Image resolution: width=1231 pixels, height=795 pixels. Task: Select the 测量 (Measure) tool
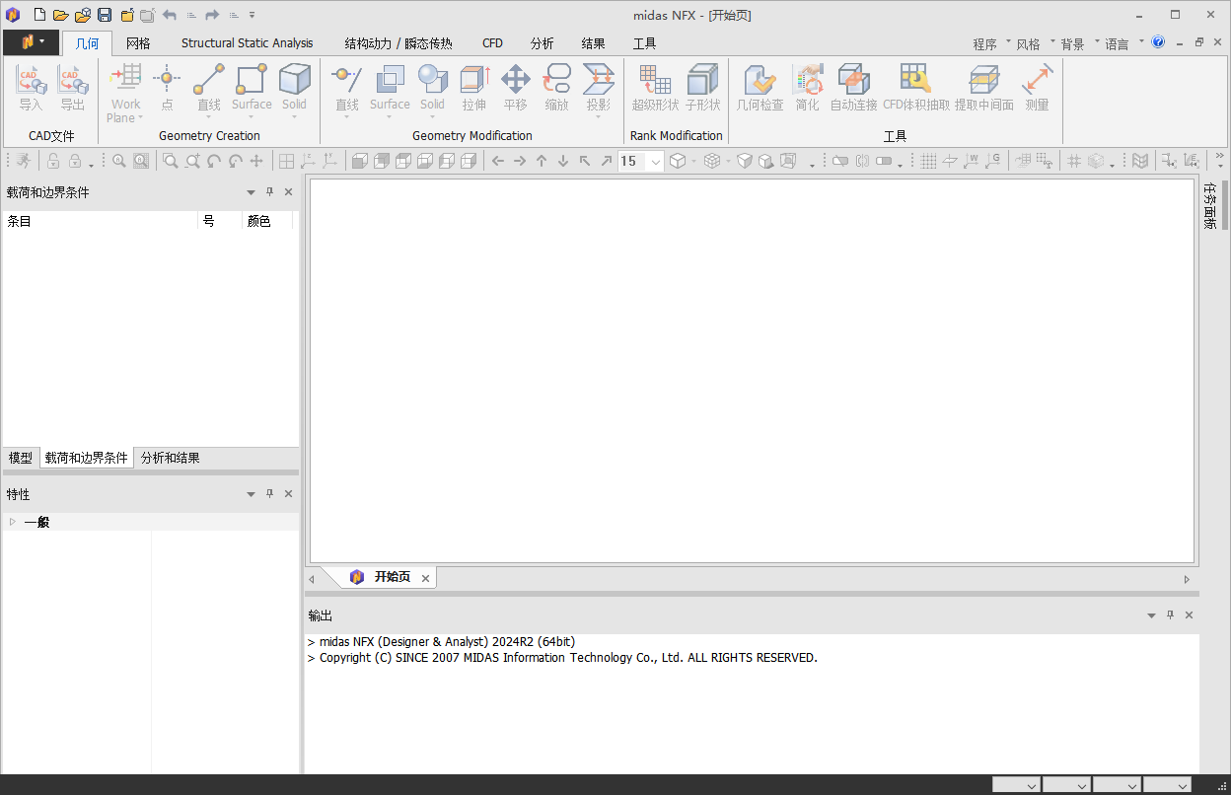[x=1037, y=88]
